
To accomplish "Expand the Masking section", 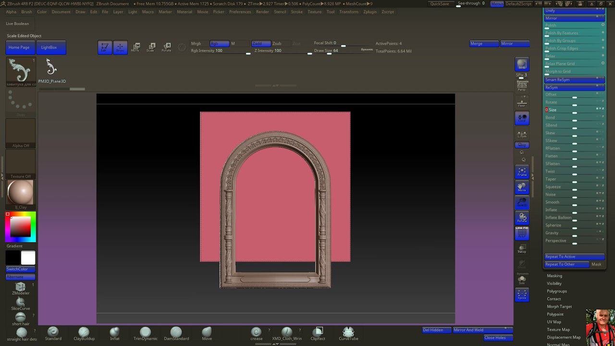I will click(554, 276).
